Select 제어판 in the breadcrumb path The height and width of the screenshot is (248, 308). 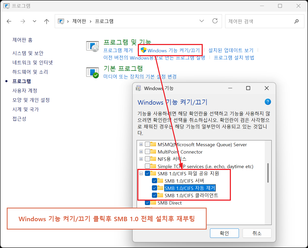pos(79,21)
